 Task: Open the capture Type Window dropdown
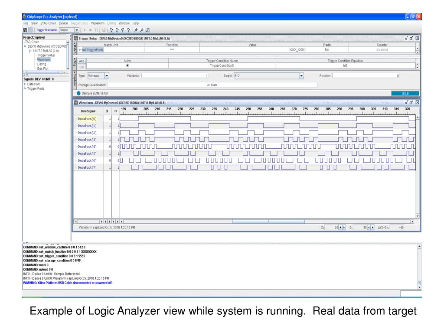(x=107, y=76)
